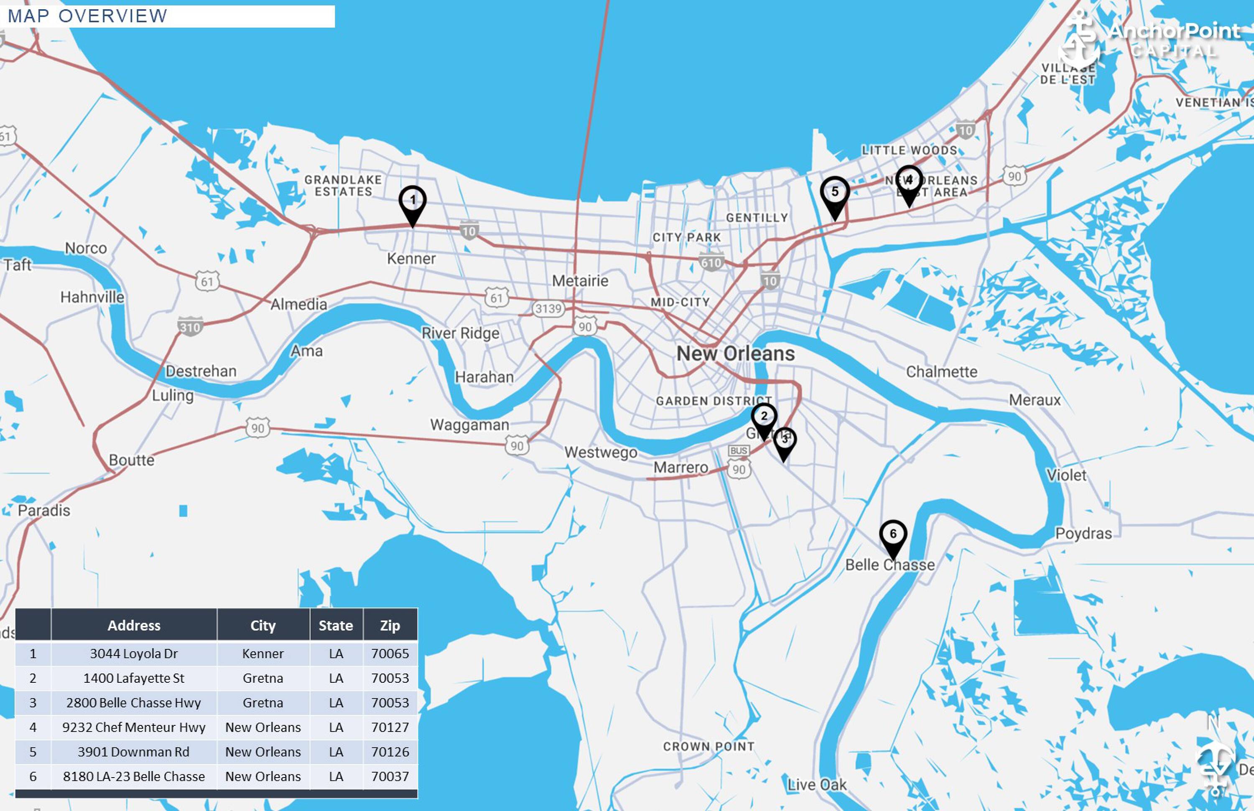1254x811 pixels.
Task: Click map pin 2 at Gretna
Action: pyautogui.click(x=764, y=417)
